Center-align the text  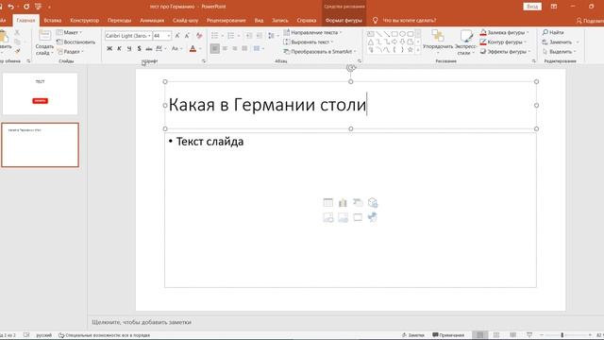[x=225, y=48]
